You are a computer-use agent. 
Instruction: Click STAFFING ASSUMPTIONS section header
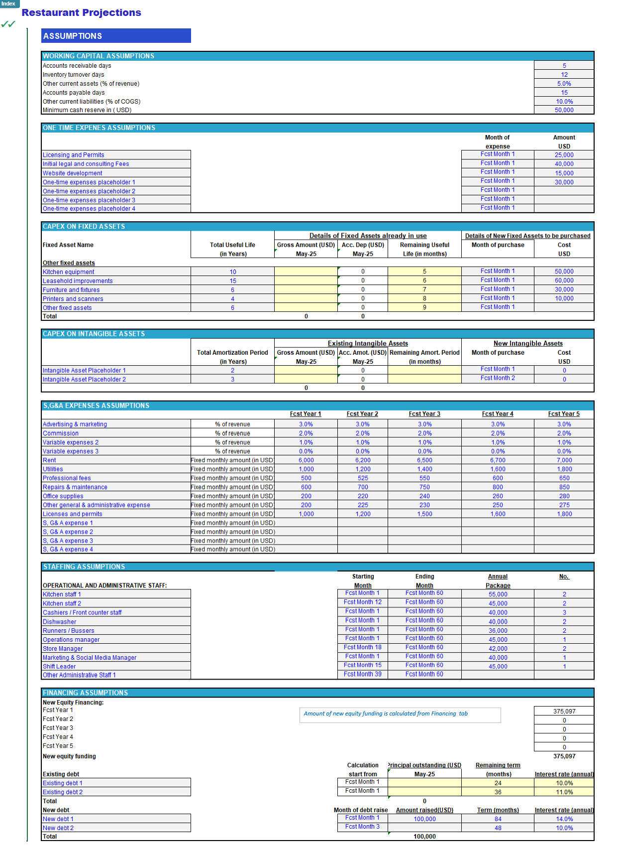tap(317, 567)
